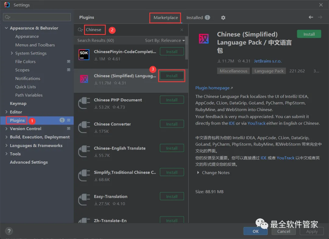The width and height of the screenshot is (329, 239).
Task: Click the Cancel button
Action: 284,231
